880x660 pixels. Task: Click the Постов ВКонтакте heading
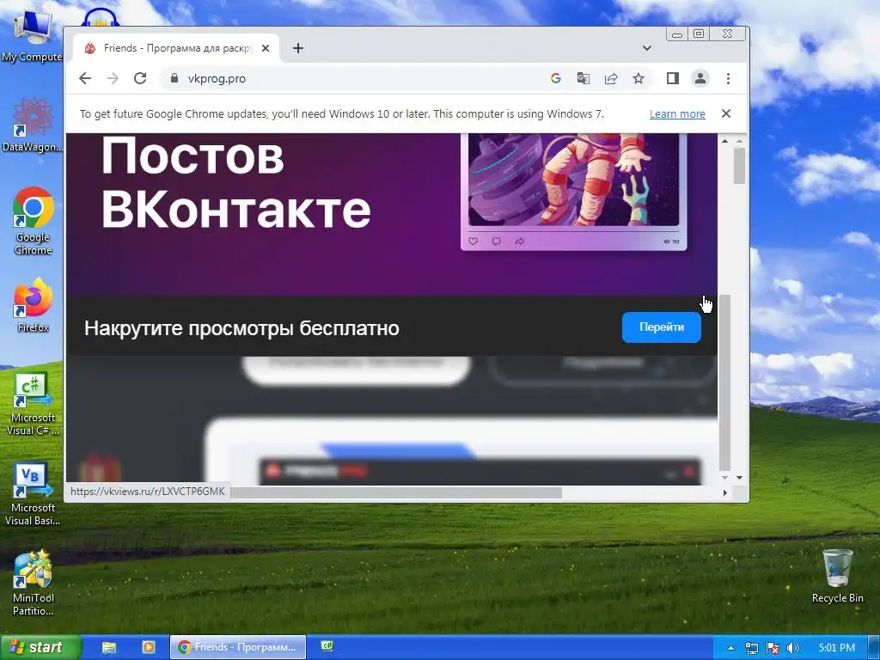pos(235,183)
